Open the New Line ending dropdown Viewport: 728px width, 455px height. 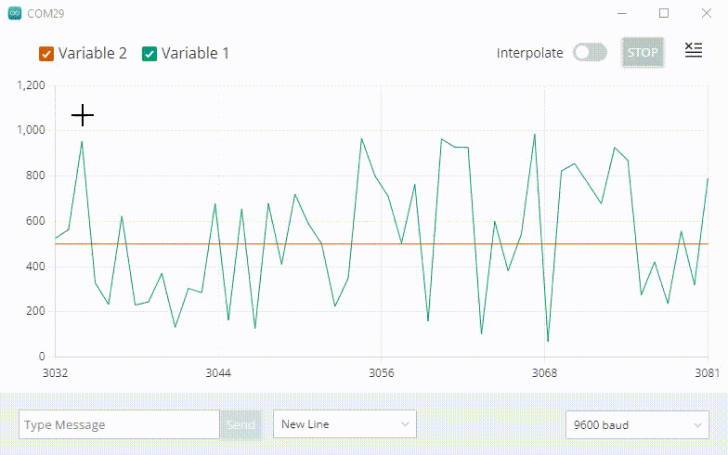(x=344, y=424)
